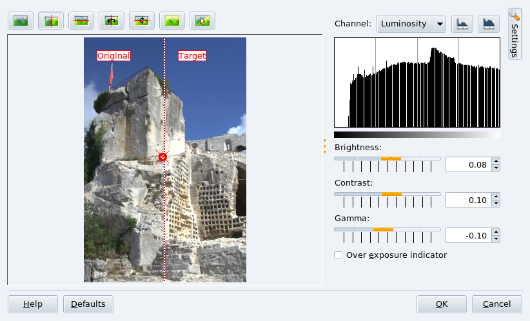Viewport: 530px width, 321px height.
Task: Select duplicated horizontal split preview mode
Action: [x=142, y=21]
